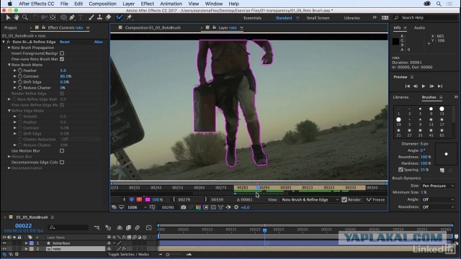This screenshot has height=259, width=461.
Task: Select the Roto Brush tool
Action: (x=119, y=17)
